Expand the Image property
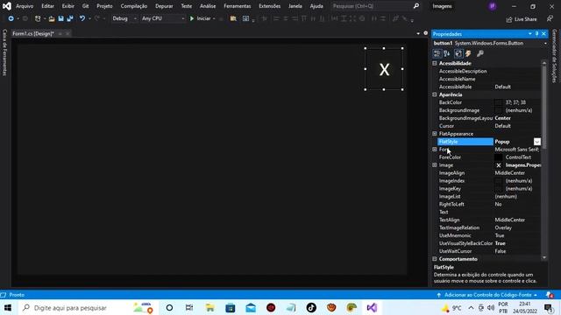The height and width of the screenshot is (315, 561). tap(435, 165)
